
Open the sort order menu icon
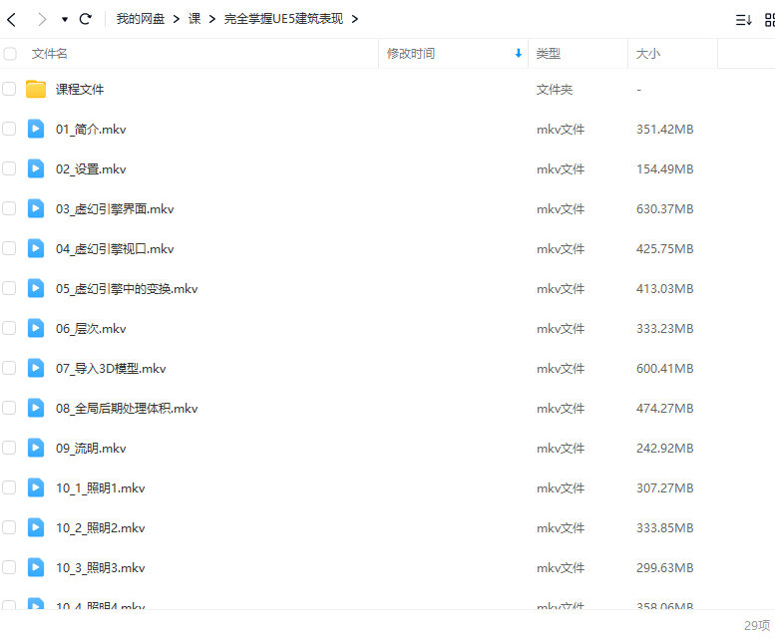(x=743, y=19)
